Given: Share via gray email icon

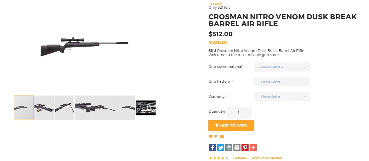Looking at the screenshot, I should point(237,147).
